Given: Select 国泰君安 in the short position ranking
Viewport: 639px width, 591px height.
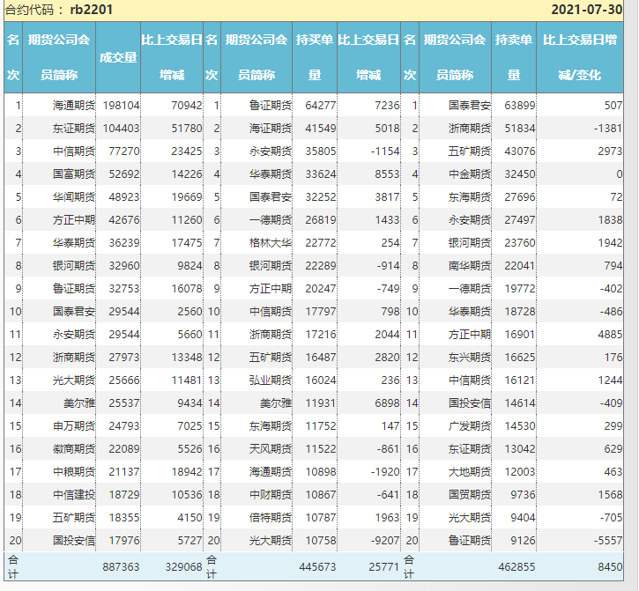Looking at the screenshot, I should point(470,106).
